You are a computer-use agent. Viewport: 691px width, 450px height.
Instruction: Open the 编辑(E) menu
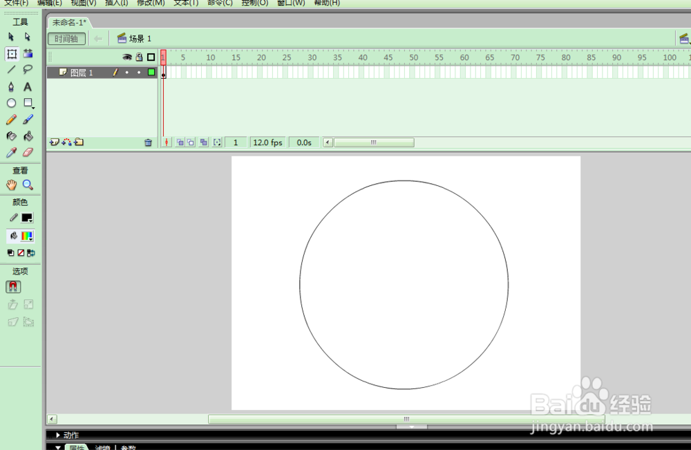(x=49, y=3)
